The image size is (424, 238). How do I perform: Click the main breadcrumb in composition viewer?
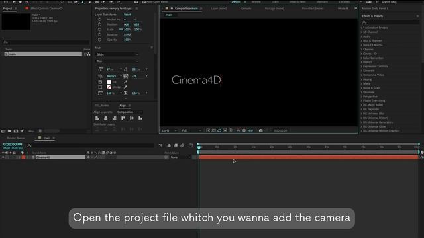[x=170, y=15]
